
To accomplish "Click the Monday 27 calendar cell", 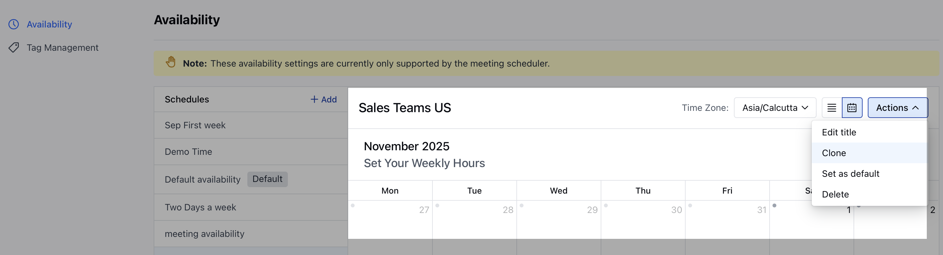I will pos(390,219).
